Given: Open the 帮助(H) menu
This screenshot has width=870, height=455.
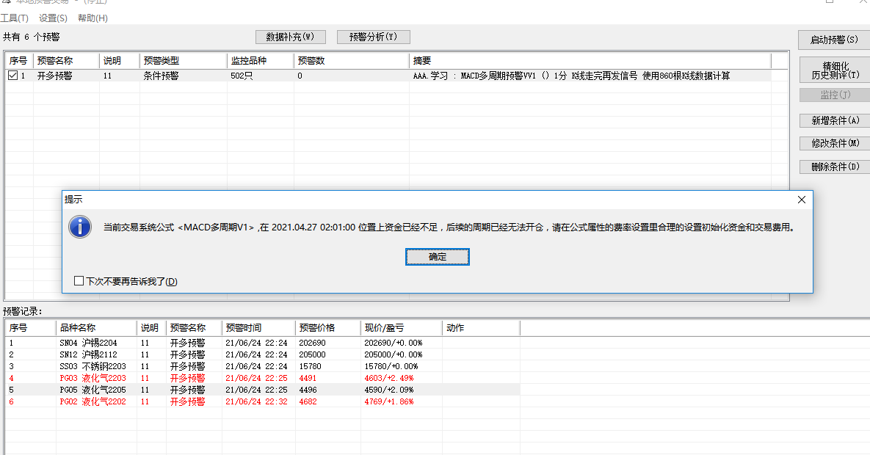Looking at the screenshot, I should pos(93,18).
